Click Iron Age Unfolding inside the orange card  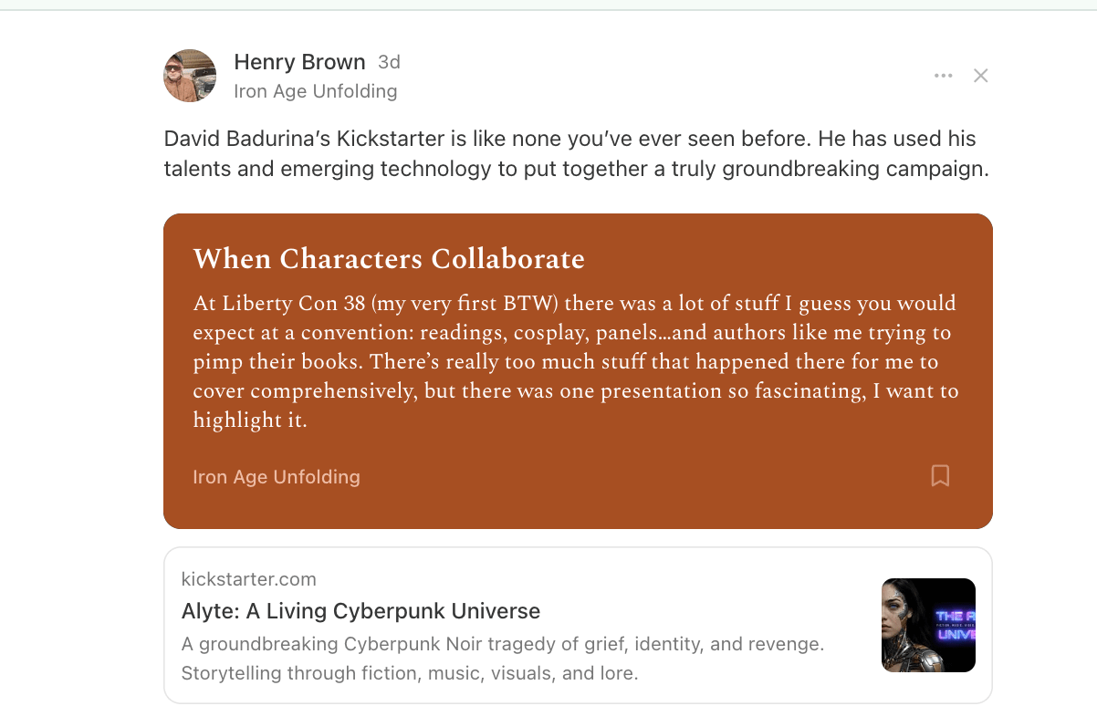[x=277, y=477]
